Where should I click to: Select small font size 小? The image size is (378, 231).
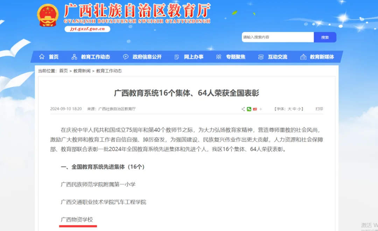click(299, 109)
